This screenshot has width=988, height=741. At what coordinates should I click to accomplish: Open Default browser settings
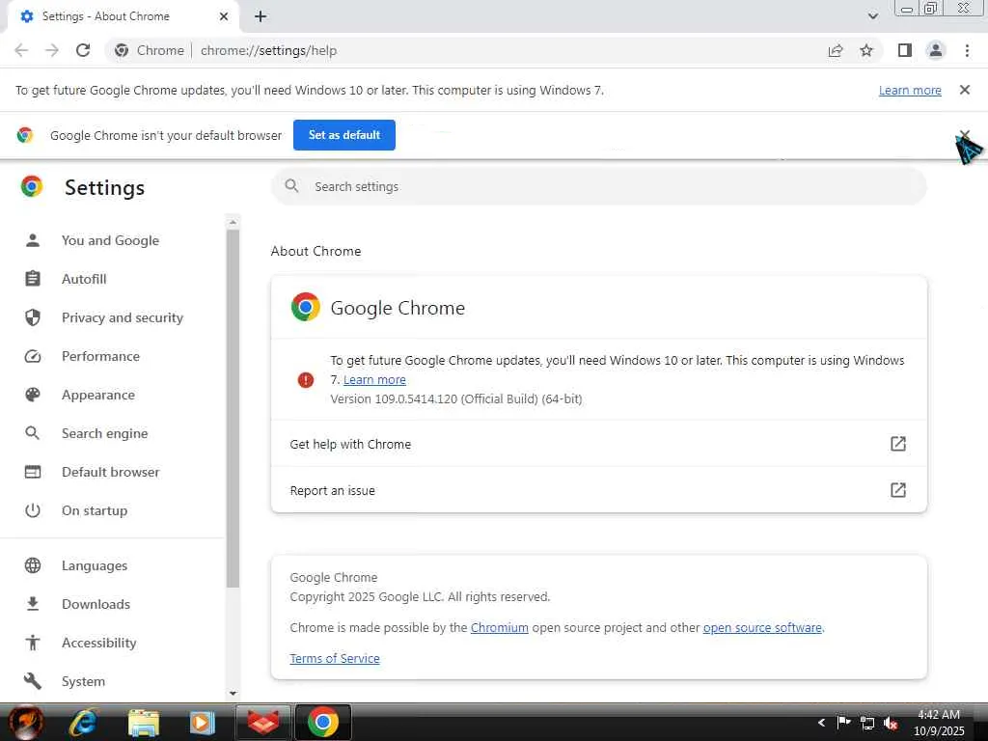[x=110, y=472]
